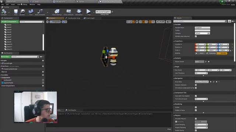The height and width of the screenshot is (132, 236).
Task: Select the scale gizmo tool in viewport
Action: point(133,22)
